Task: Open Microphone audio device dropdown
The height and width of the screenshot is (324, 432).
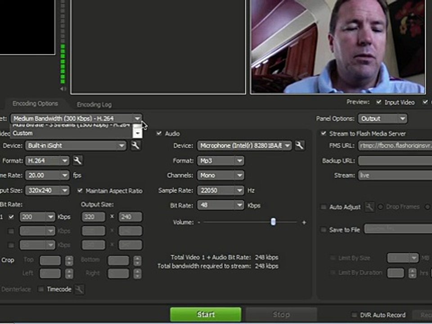Action: [x=244, y=145]
